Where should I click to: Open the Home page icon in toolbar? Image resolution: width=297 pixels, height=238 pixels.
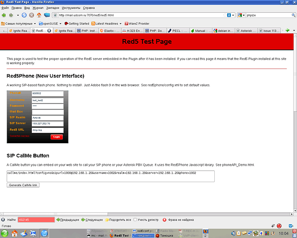point(39,15)
